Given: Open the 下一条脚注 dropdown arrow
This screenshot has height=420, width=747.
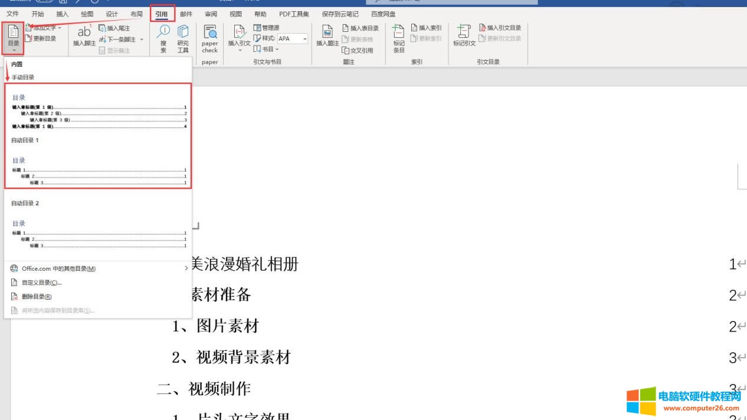Looking at the screenshot, I should (142, 40).
